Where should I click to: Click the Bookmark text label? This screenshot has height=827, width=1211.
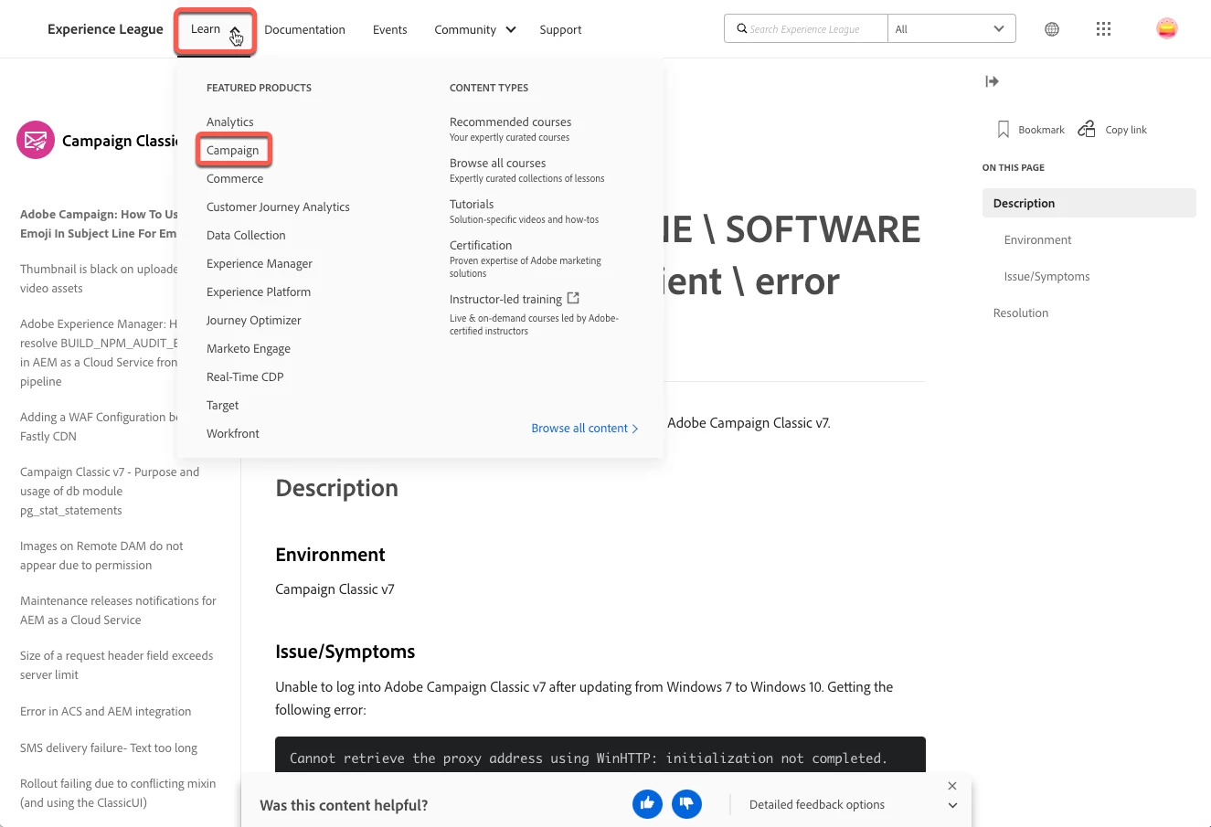1041,130
